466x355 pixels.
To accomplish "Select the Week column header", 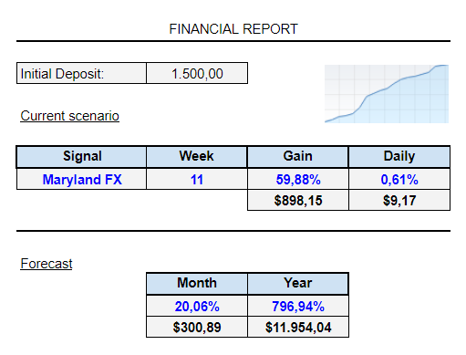I will coord(197,156).
